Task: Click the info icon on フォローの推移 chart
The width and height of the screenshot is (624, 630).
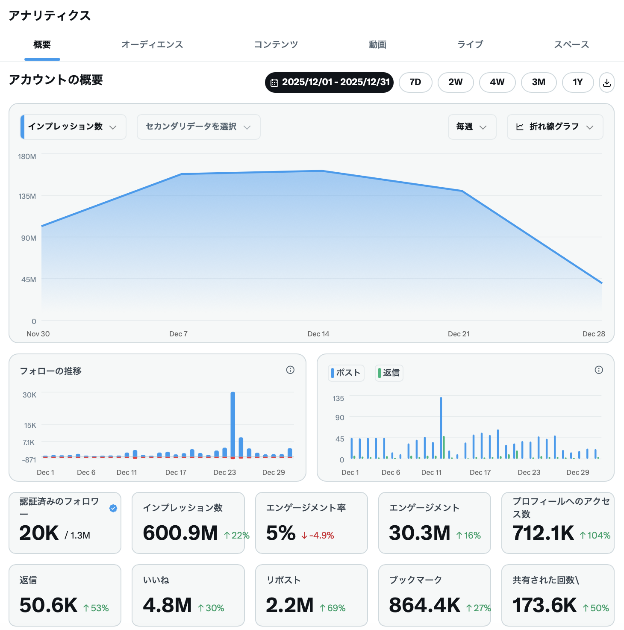Action: pyautogui.click(x=290, y=370)
